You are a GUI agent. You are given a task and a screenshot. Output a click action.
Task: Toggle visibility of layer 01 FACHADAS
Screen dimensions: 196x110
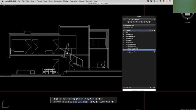click(124, 36)
